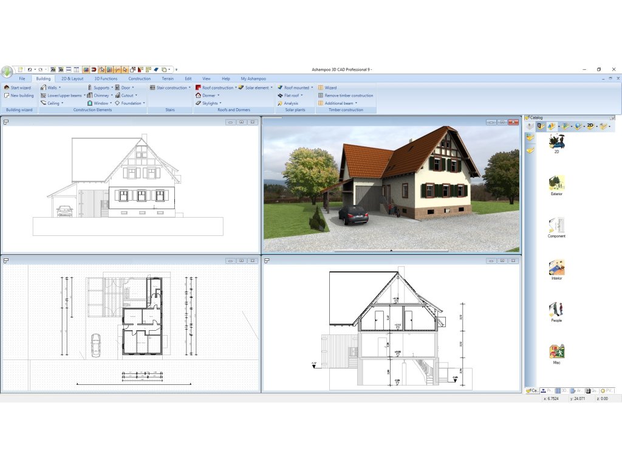Image resolution: width=622 pixels, height=467 pixels.
Task: Open a new 2D view from quick toolbar
Action: [x=53, y=69]
